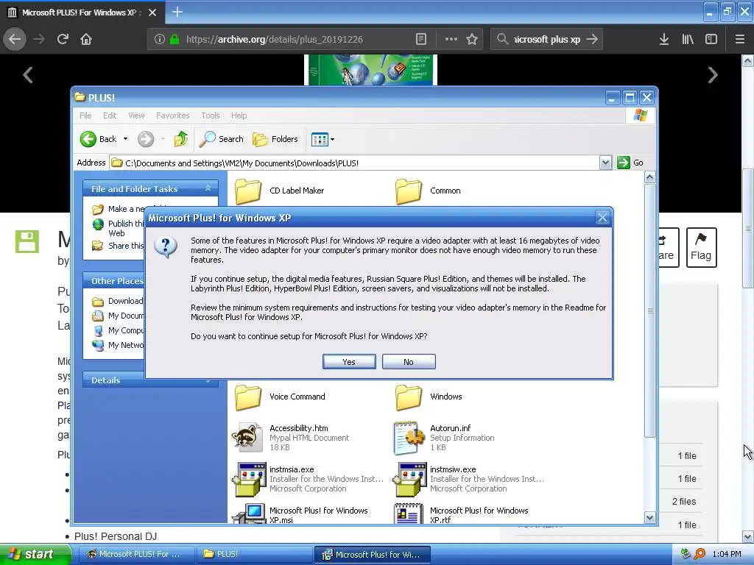754x565 pixels.
Task: Select the CD Label Maker folder
Action: tap(279, 191)
